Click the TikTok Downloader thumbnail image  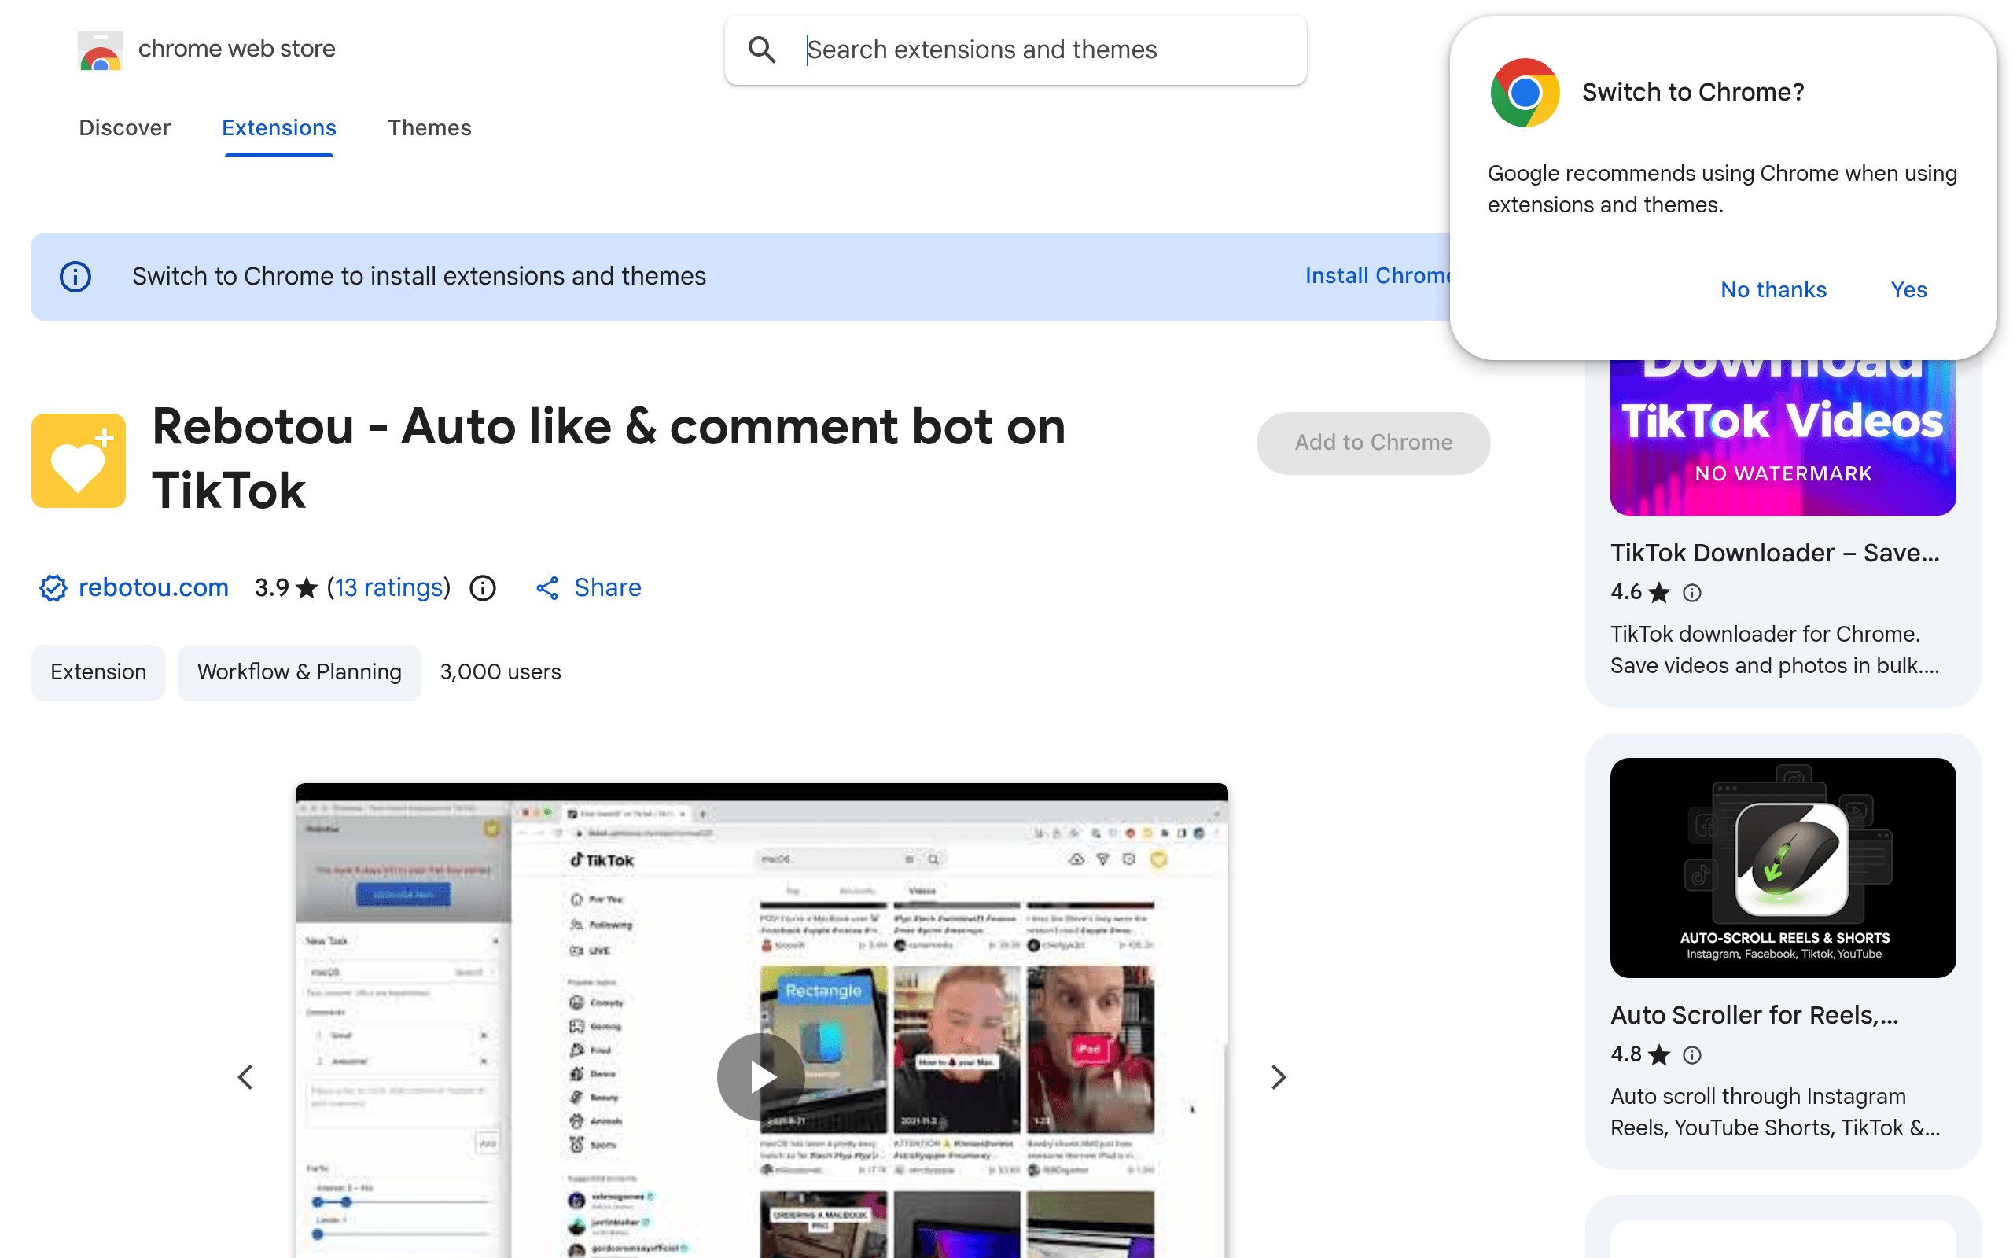[x=1783, y=438]
